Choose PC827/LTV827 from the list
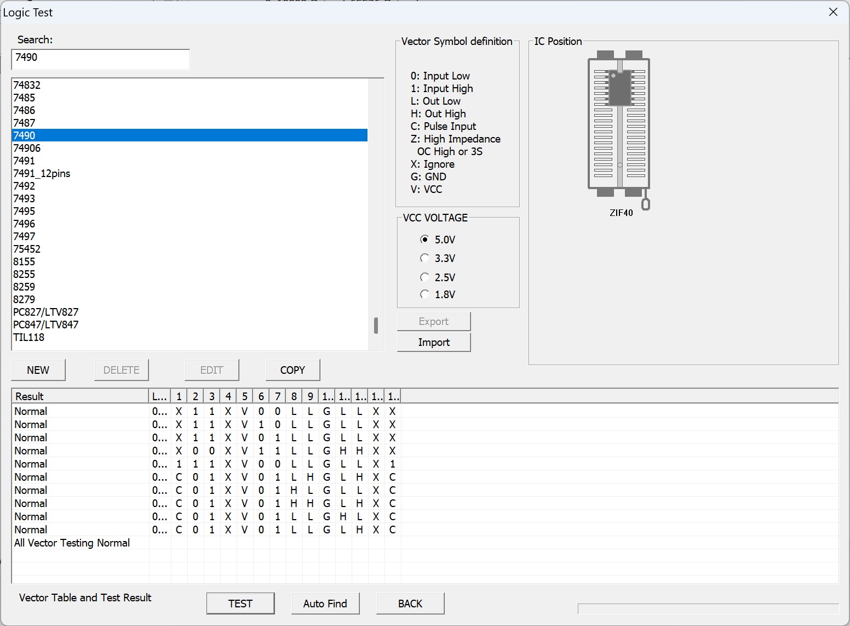This screenshot has height=626, width=850. pos(46,312)
